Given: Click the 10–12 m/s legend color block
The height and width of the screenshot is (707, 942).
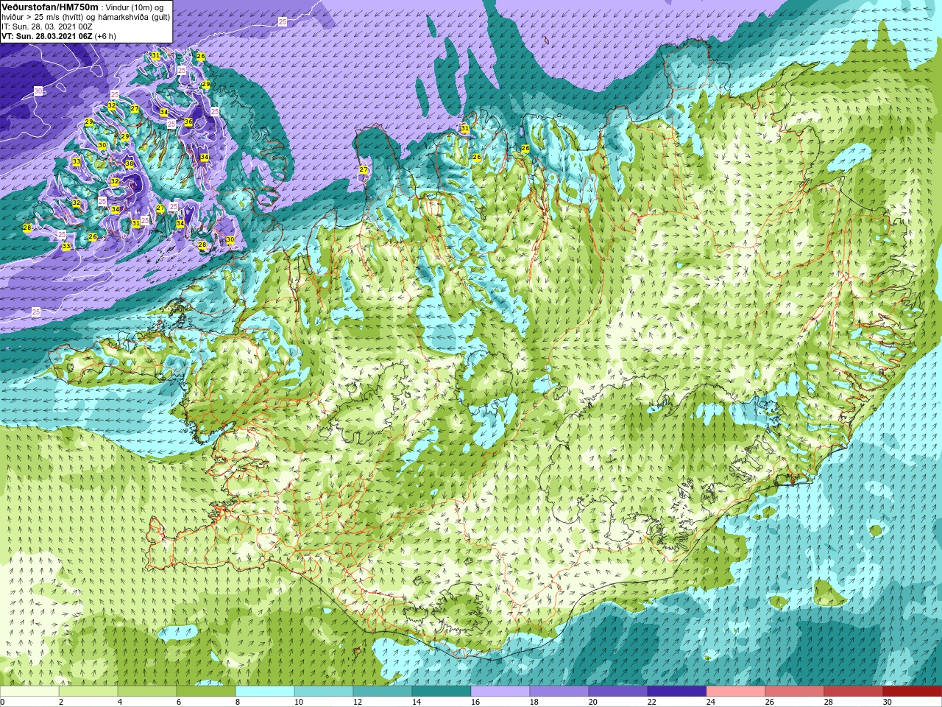Looking at the screenshot, I should pyautogui.click(x=324, y=692).
